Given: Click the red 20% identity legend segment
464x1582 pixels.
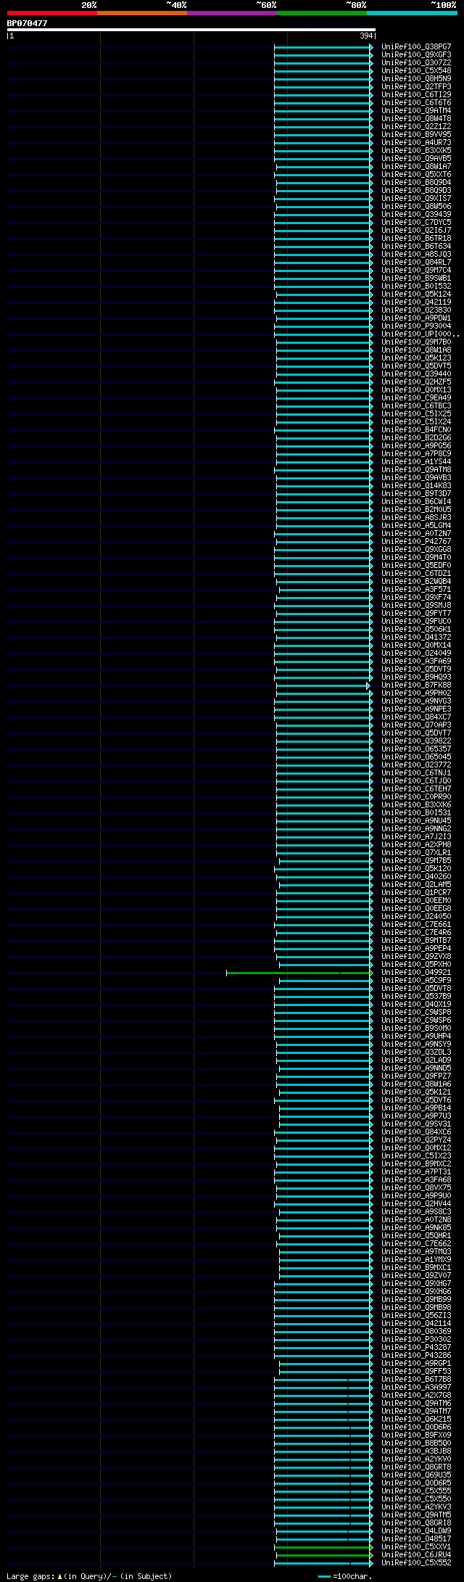Looking at the screenshot, I should pos(52,13).
